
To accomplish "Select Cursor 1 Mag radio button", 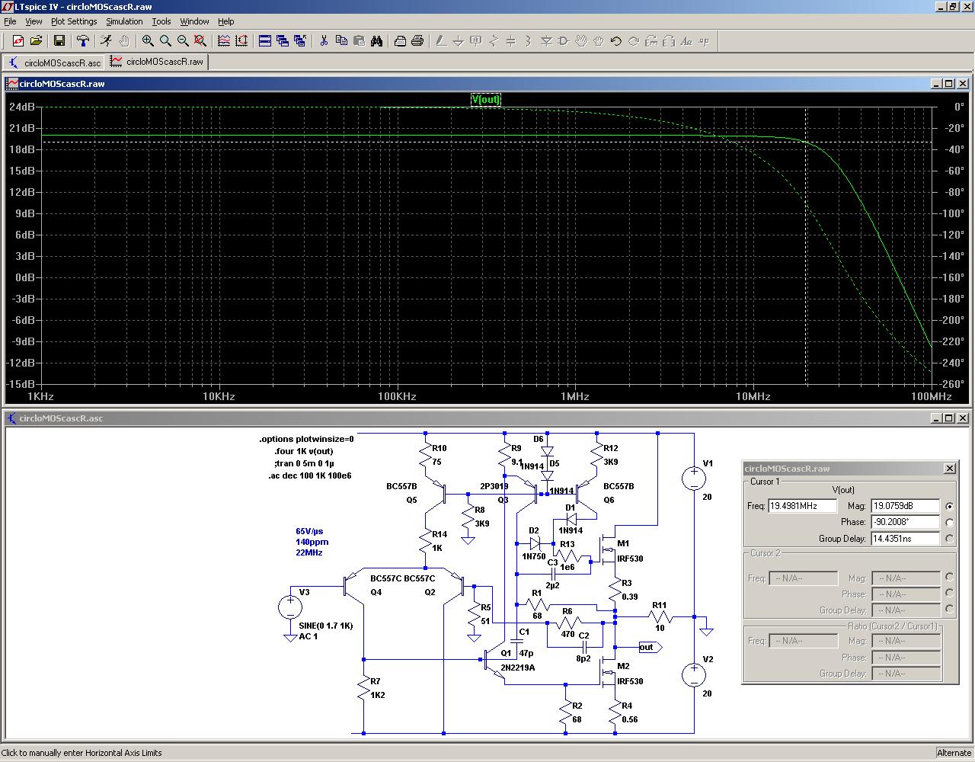I will click(949, 506).
